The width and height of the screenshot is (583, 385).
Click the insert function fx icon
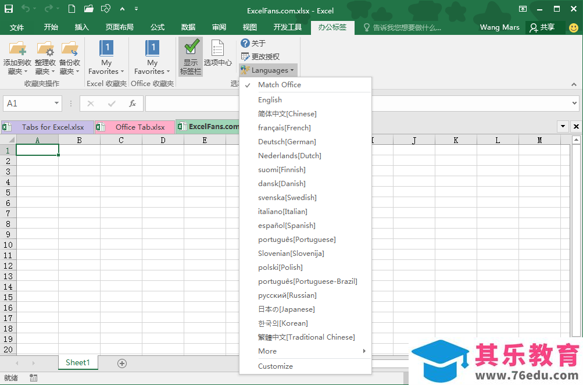[133, 104]
